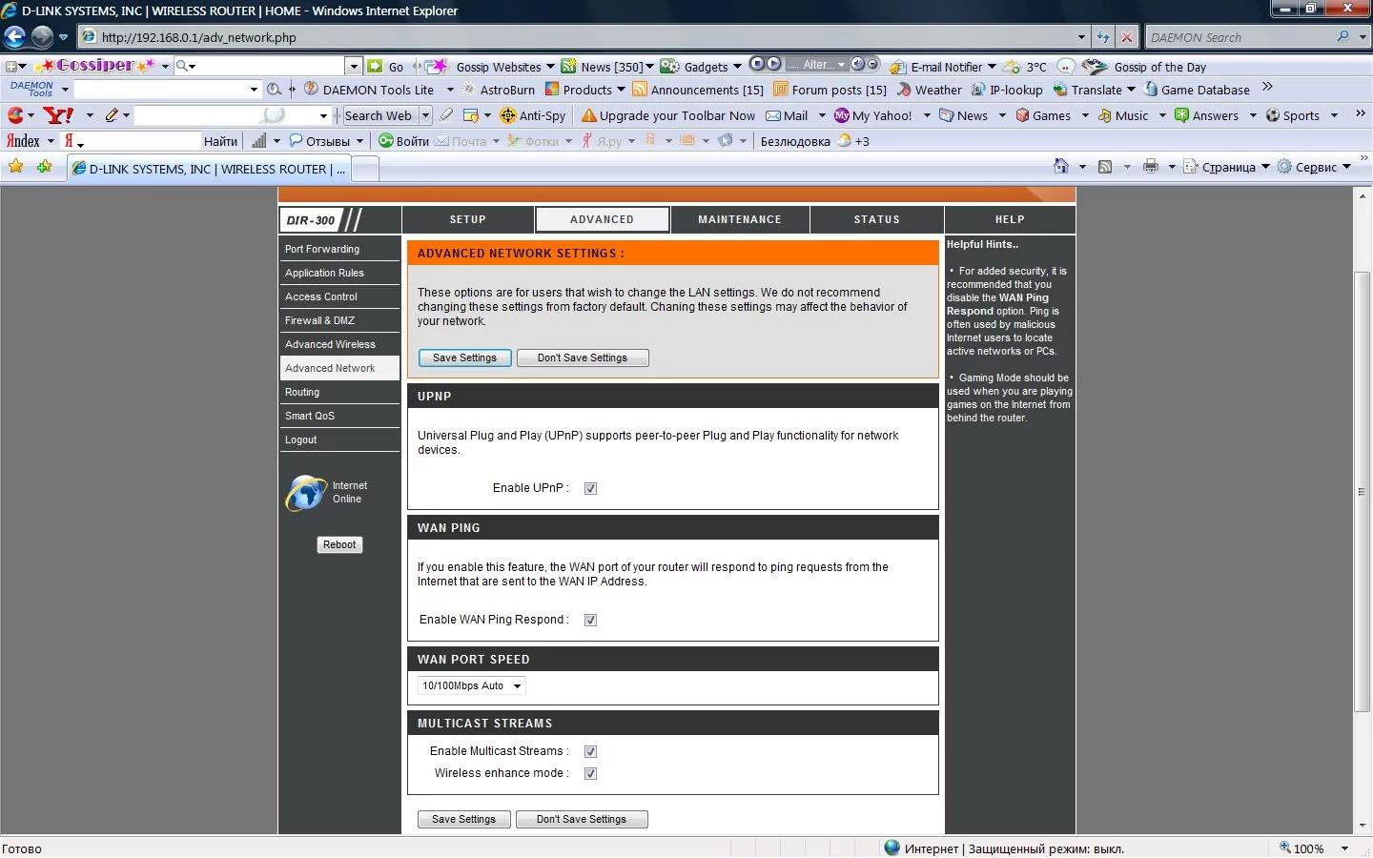
Task: Open the Favorites star icon
Action: [x=15, y=167]
